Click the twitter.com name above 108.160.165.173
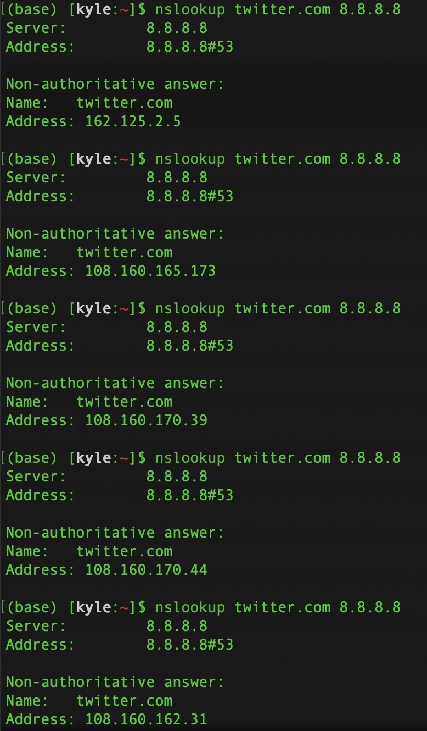 [125, 252]
